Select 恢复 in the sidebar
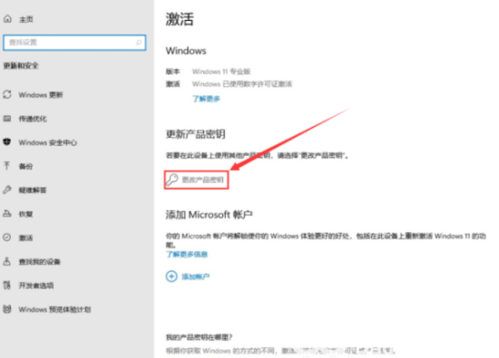 (25, 214)
